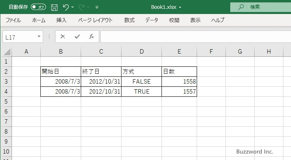This screenshot has height=160, width=291.
Task: Select row 1 header
Action: point(6,62)
